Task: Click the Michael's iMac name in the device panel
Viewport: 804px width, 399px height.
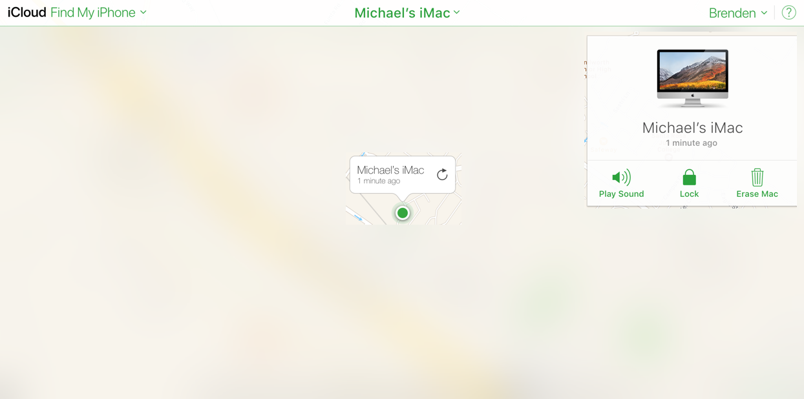Action: 692,127
